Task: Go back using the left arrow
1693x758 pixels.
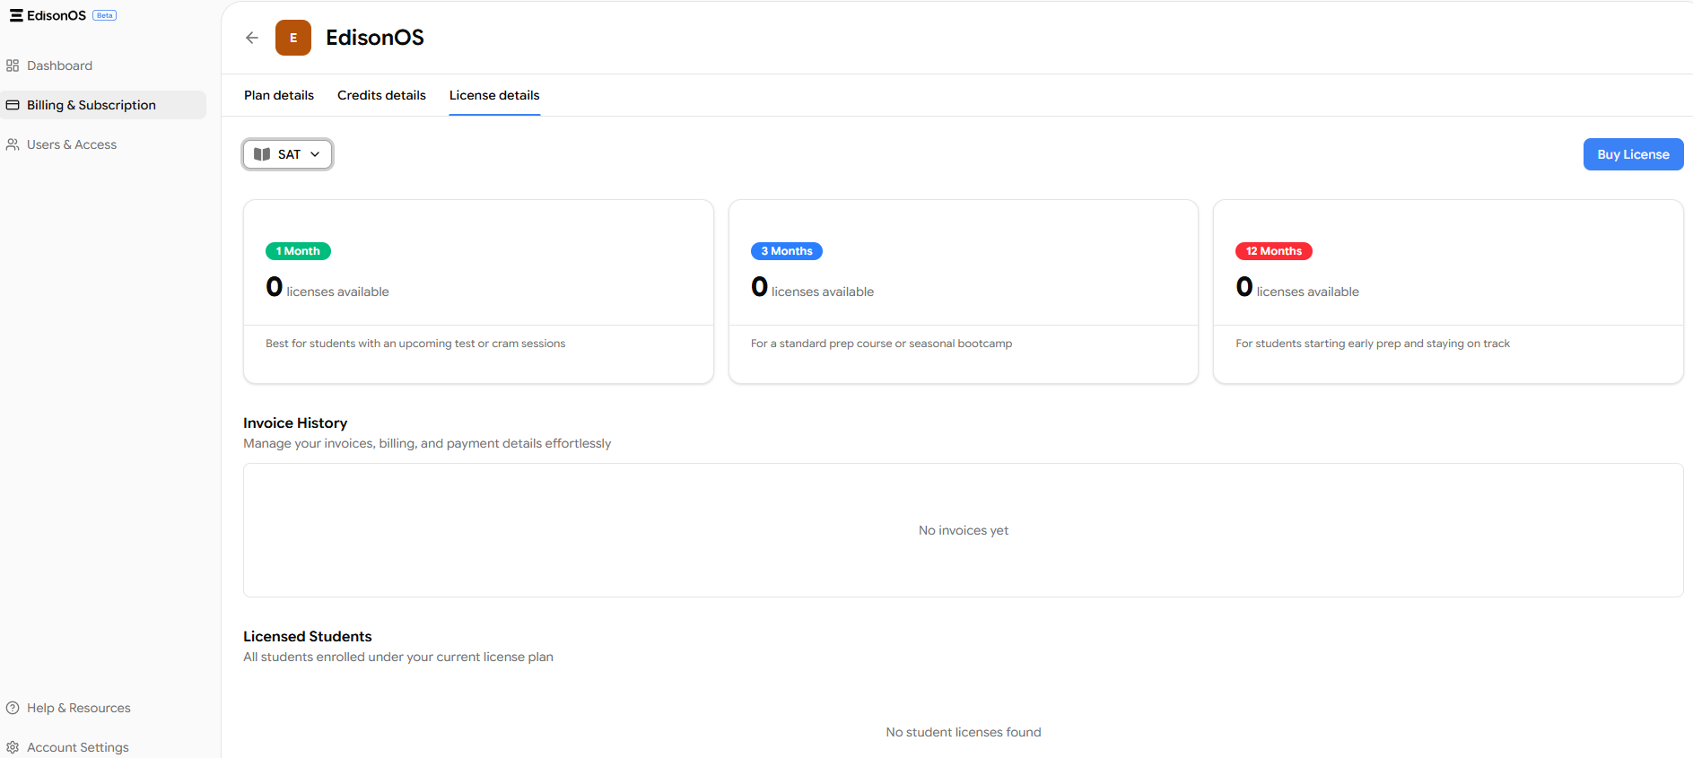Action: tap(252, 38)
